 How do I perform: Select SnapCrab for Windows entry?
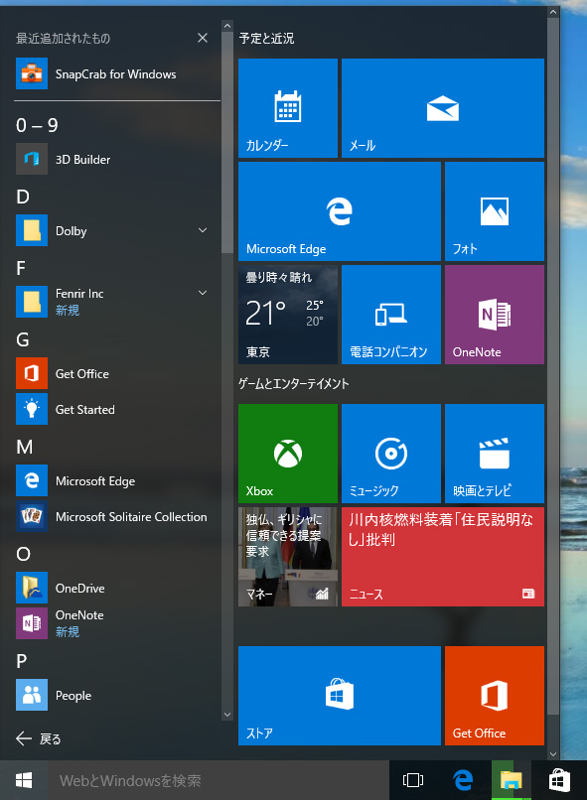pos(117,73)
